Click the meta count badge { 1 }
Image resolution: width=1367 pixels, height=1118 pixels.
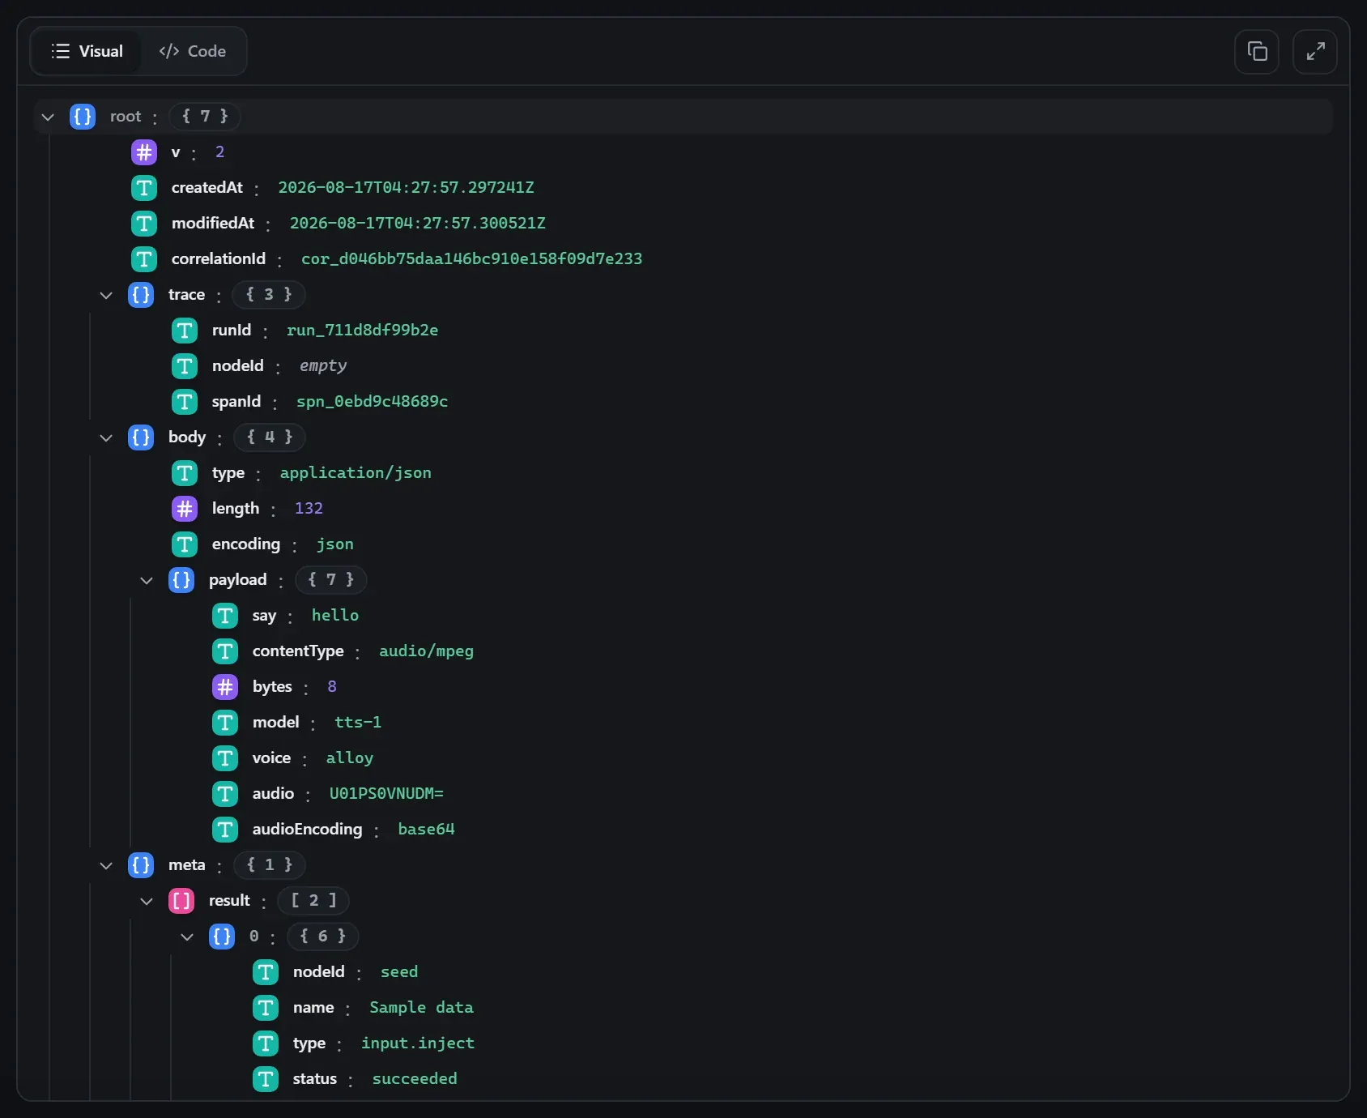click(x=270, y=865)
